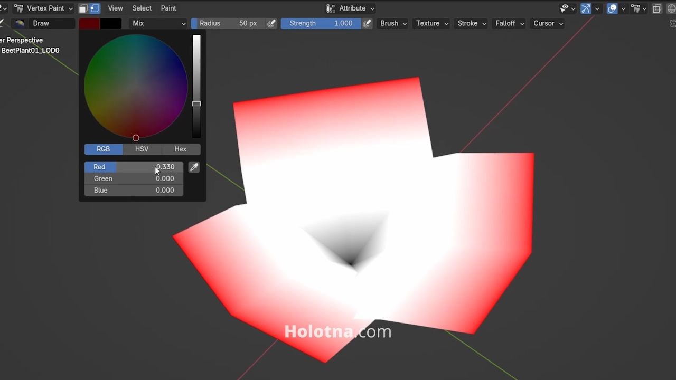Open the Cursor settings dropdown
The height and width of the screenshot is (380, 676).
pyautogui.click(x=548, y=23)
